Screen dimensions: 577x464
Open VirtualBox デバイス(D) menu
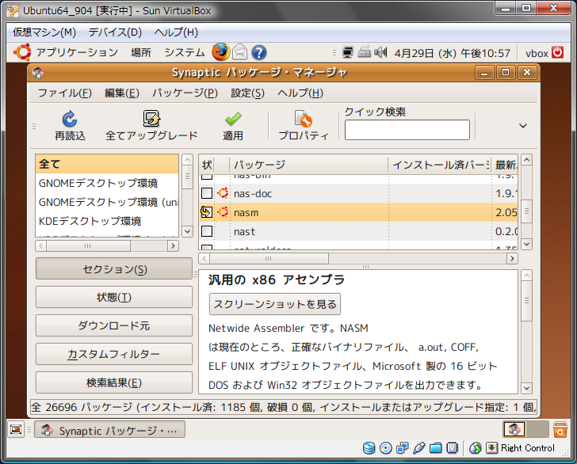(115, 32)
